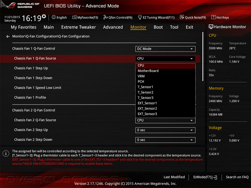Click the Hot Keys question mark icon
Image resolution: width=251 pixels, height=188 pixels.
(x=213, y=17)
